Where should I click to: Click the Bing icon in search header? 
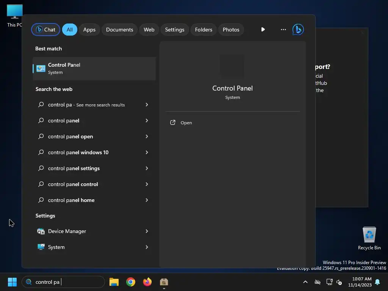[x=298, y=30]
